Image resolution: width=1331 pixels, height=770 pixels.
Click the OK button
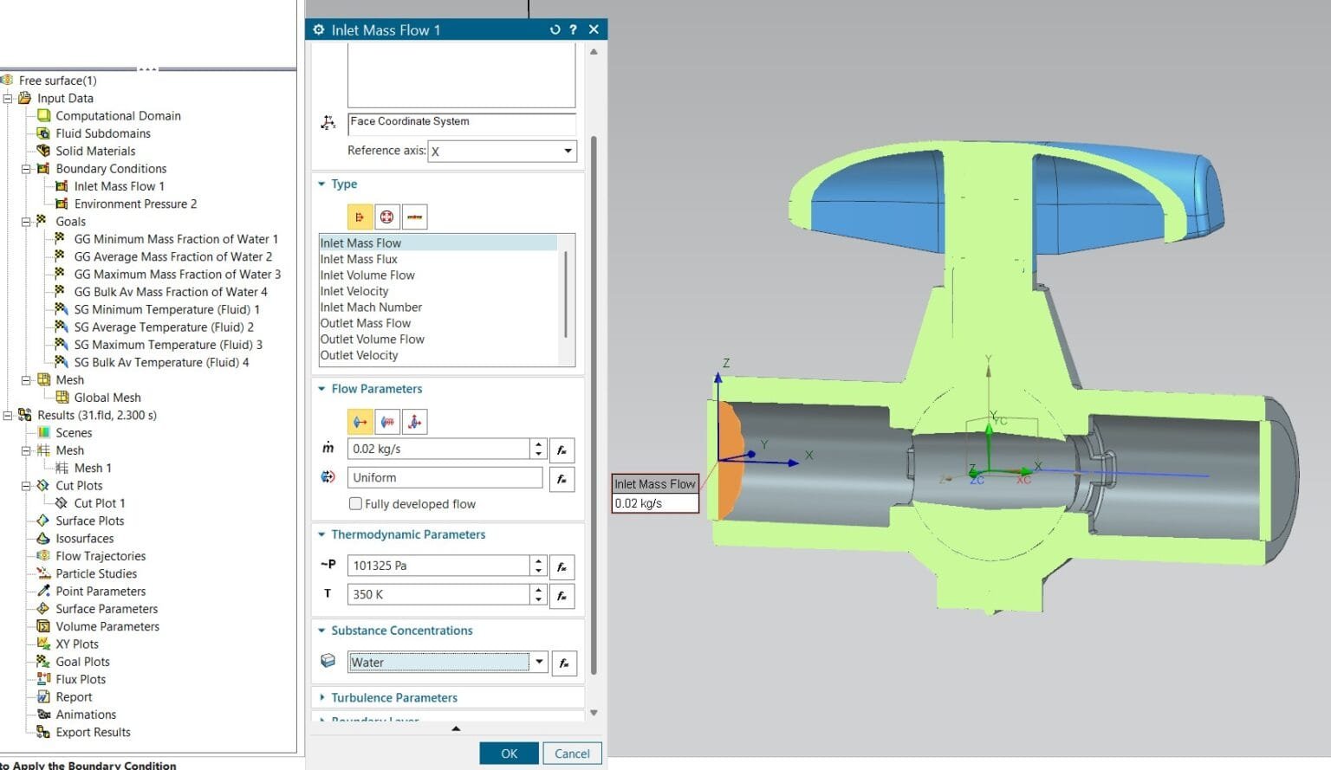(509, 753)
